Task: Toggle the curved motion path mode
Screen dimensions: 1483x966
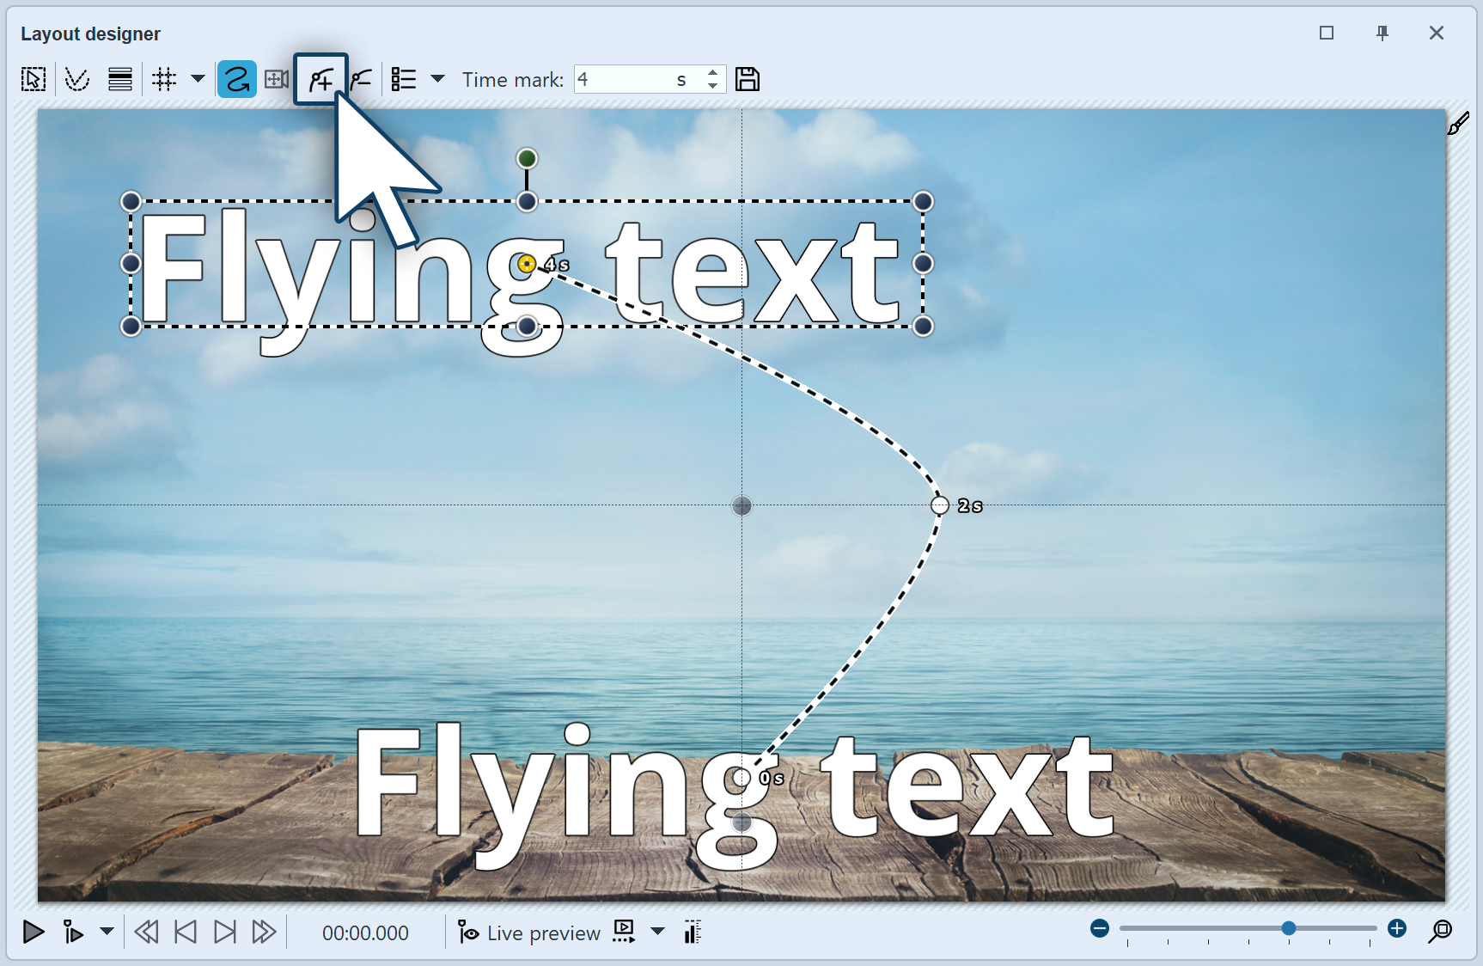Action: 236,79
